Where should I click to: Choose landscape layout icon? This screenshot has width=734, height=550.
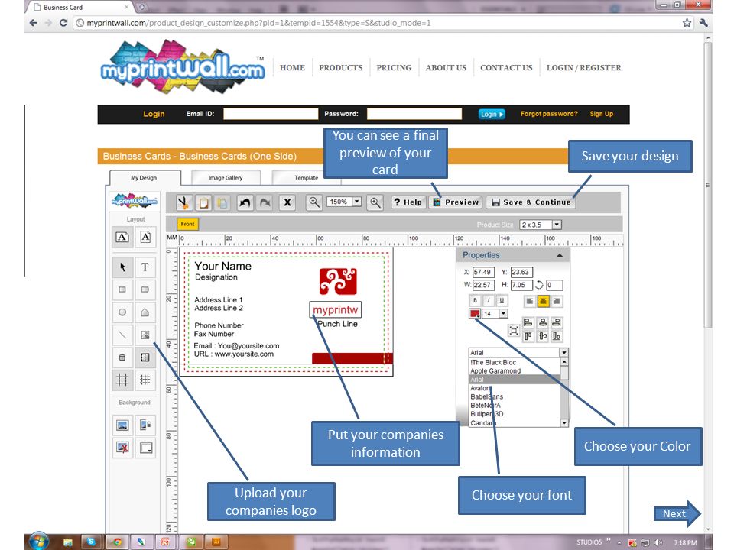pyautogui.click(x=122, y=237)
